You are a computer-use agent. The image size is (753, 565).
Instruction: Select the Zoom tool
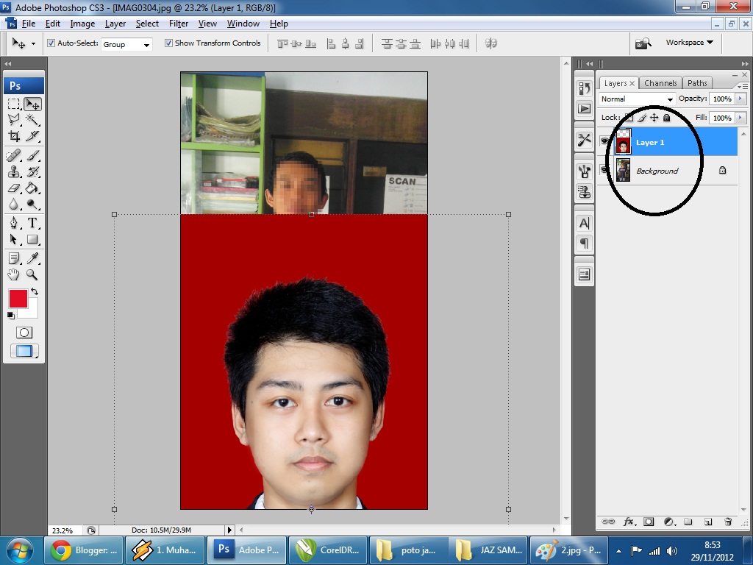[x=32, y=274]
